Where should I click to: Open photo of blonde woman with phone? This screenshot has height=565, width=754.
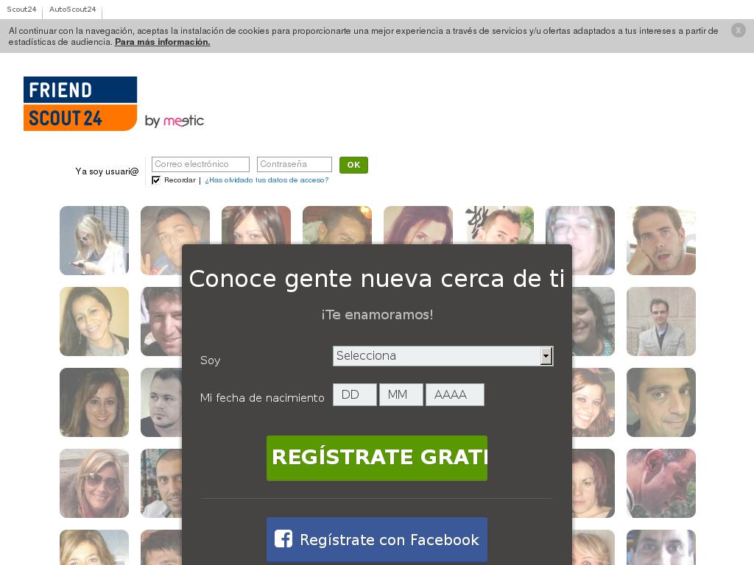[x=94, y=241]
